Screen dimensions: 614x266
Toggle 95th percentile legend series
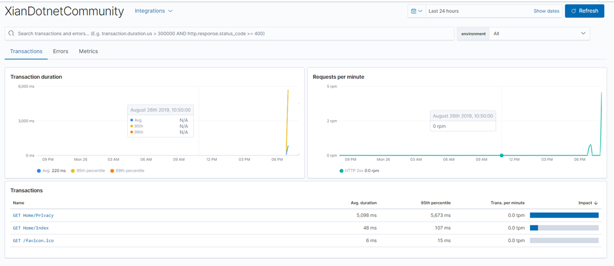tap(89, 171)
